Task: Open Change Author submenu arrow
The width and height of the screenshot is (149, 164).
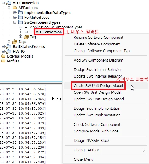Action: pyautogui.click(x=144, y=150)
